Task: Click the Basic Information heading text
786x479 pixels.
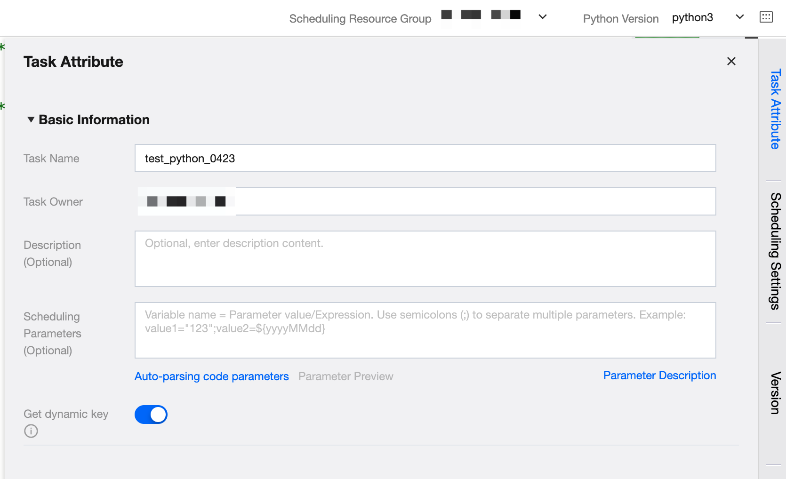Action: [x=94, y=120]
